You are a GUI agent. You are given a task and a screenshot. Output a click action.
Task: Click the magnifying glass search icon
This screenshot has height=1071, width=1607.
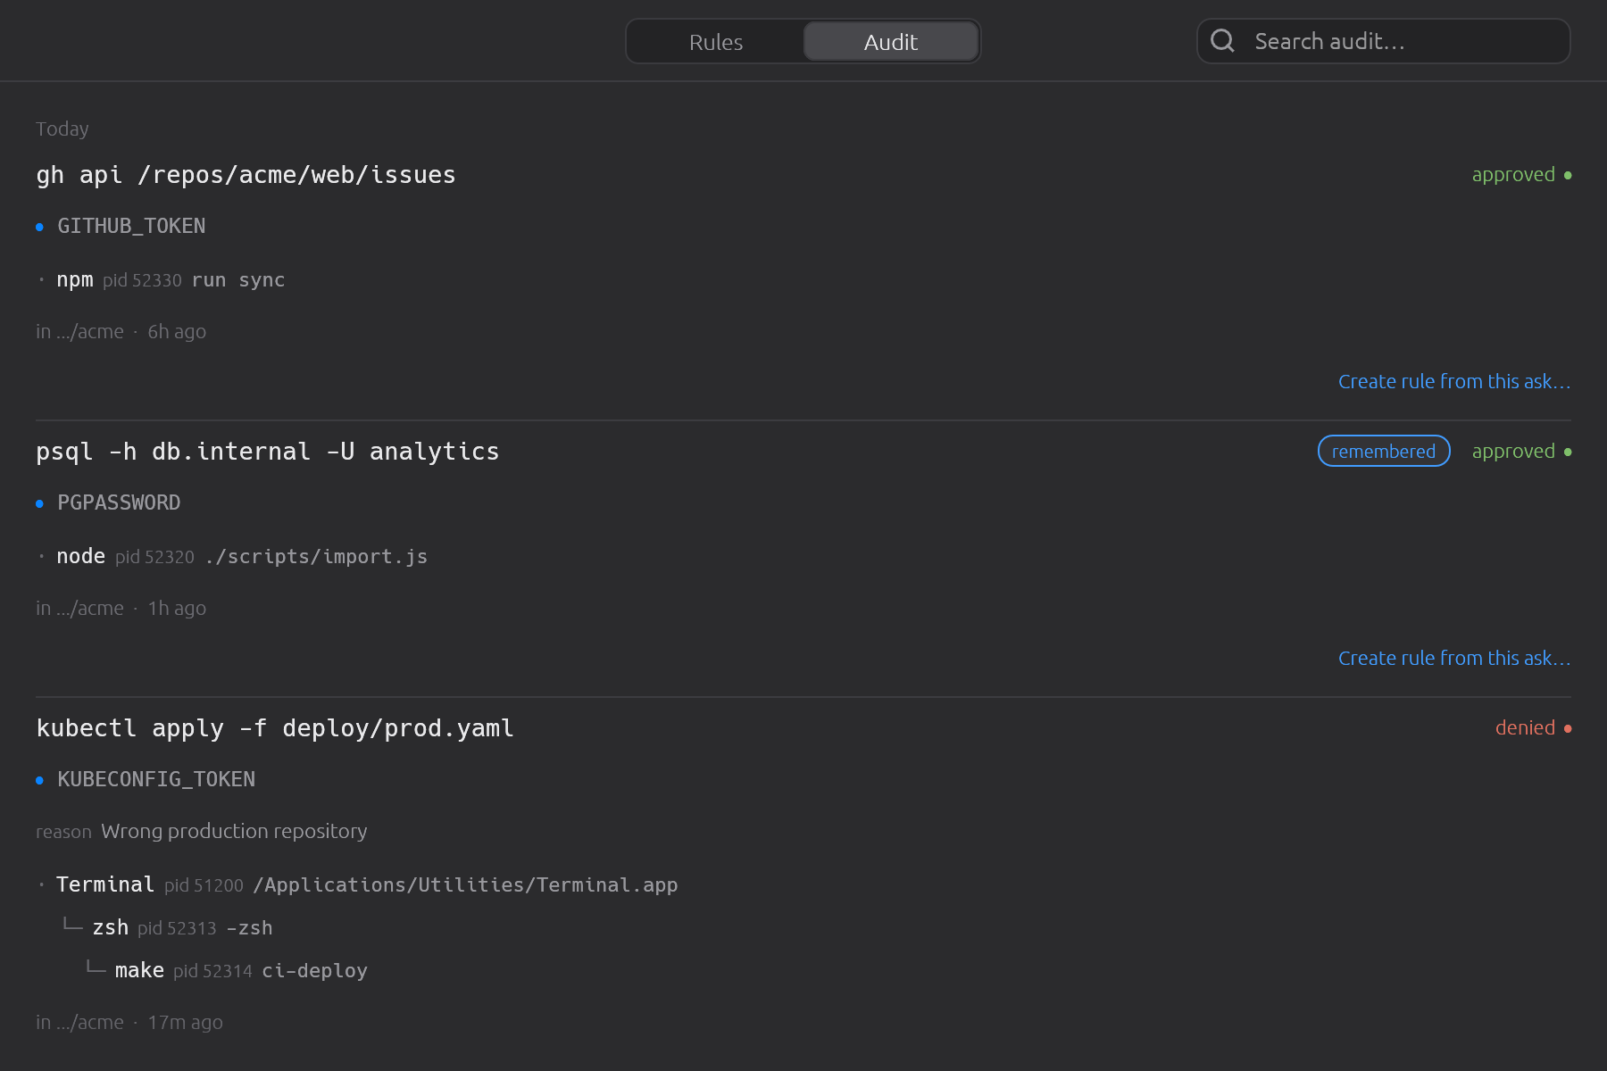coord(1222,41)
